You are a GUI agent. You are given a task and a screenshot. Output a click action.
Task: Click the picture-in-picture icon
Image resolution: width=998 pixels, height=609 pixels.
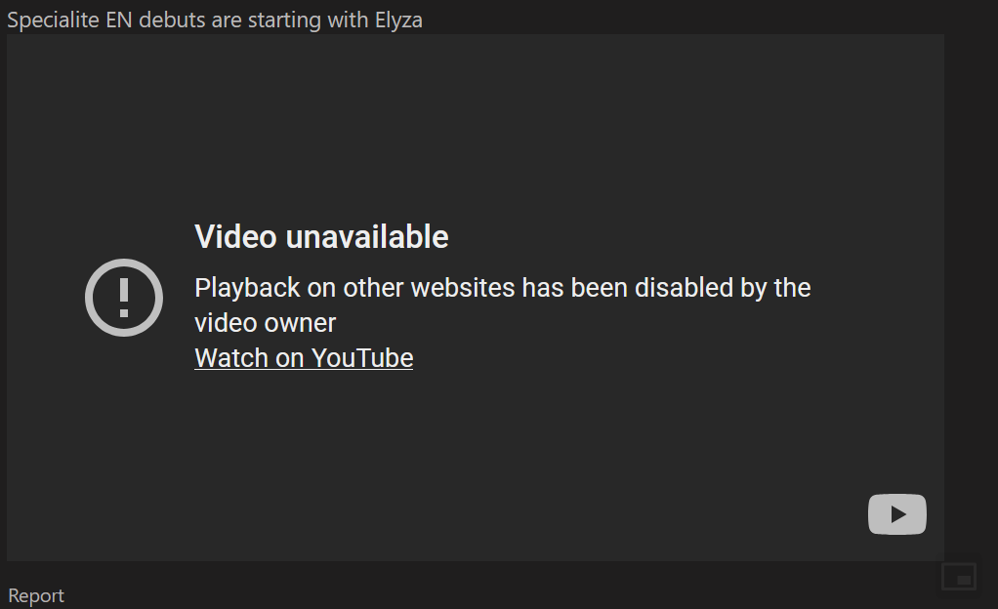pos(959,577)
